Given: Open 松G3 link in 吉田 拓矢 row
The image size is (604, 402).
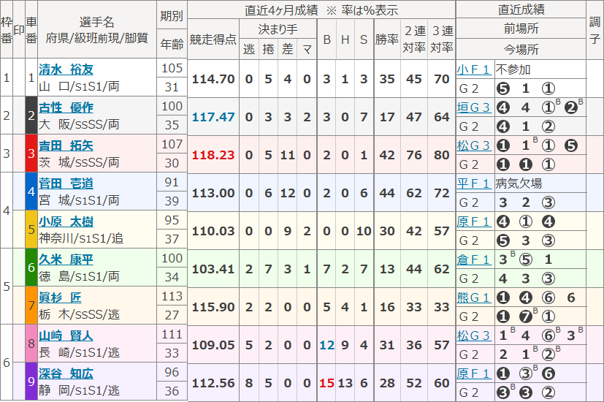Looking at the screenshot, I should (x=473, y=145).
